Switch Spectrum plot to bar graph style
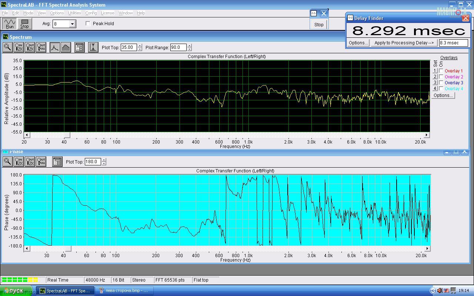This screenshot has width=474, height=296. click(x=66, y=47)
